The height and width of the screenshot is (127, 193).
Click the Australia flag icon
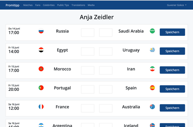point(152,107)
